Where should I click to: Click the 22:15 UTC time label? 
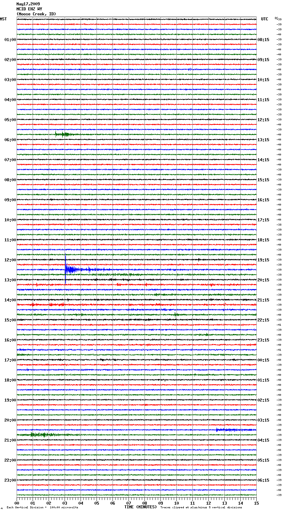click(x=263, y=320)
